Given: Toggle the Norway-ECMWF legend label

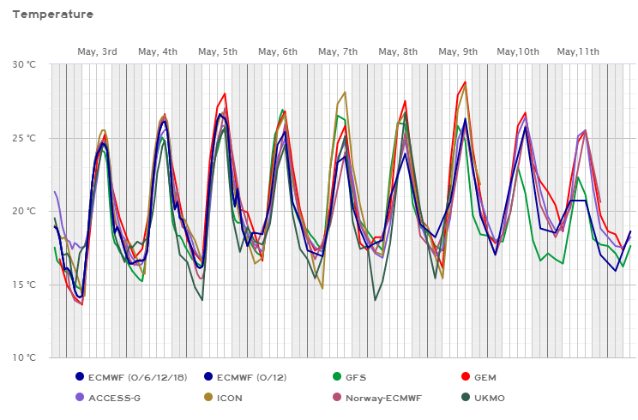Looking at the screenshot, I should coord(383,398).
